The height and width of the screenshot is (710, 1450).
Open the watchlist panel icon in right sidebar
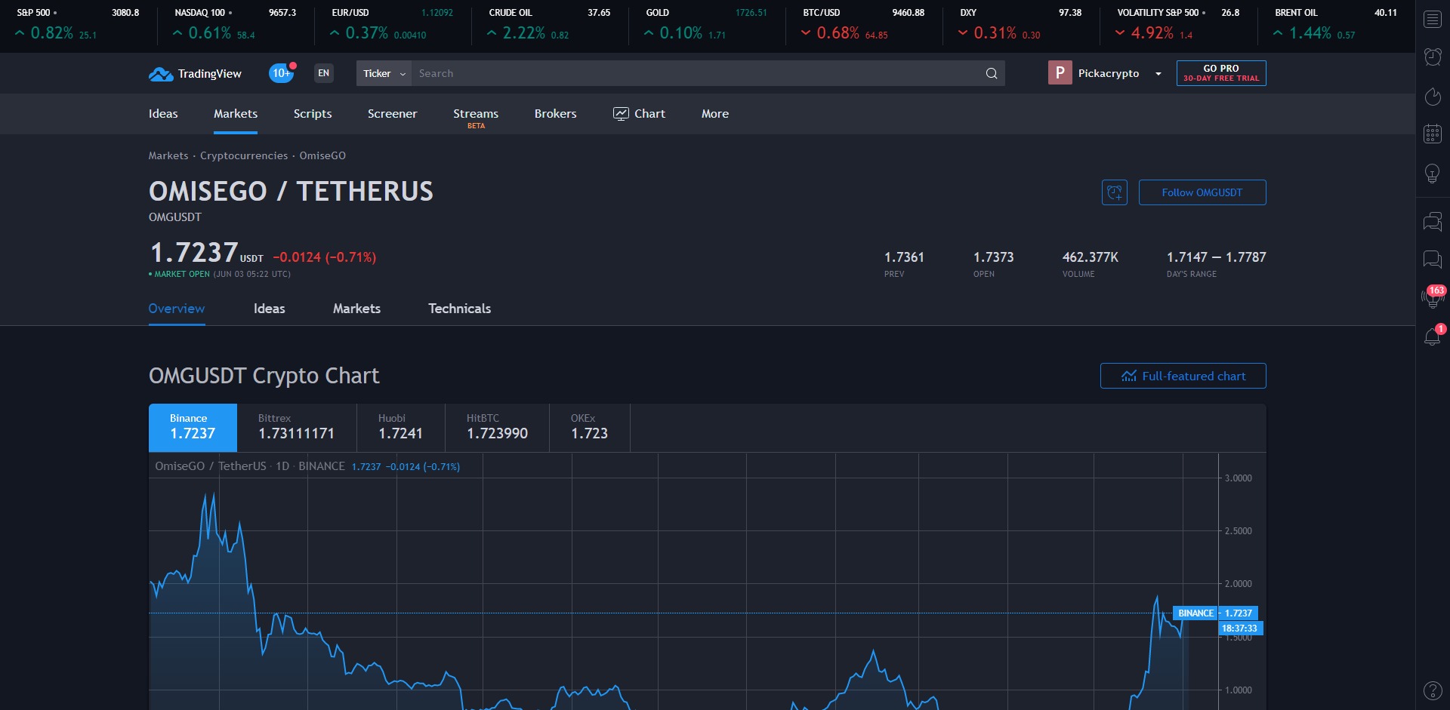click(x=1433, y=19)
